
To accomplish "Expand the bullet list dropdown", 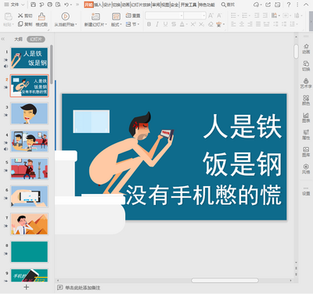I will click(239, 16).
